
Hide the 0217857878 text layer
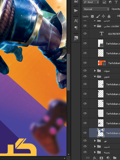[85, 33]
